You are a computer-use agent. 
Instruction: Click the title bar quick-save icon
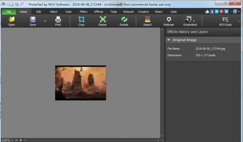pos(11,4)
